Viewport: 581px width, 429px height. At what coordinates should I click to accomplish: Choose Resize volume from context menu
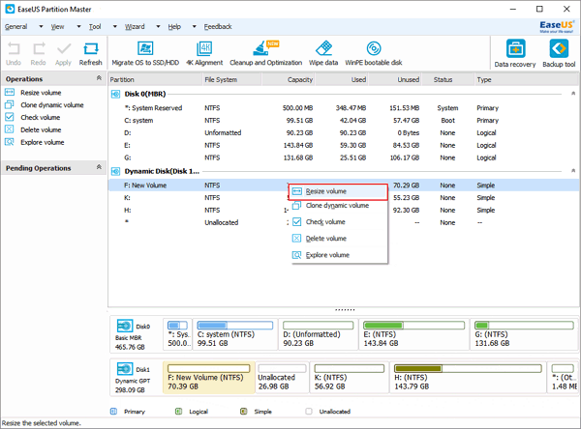338,191
